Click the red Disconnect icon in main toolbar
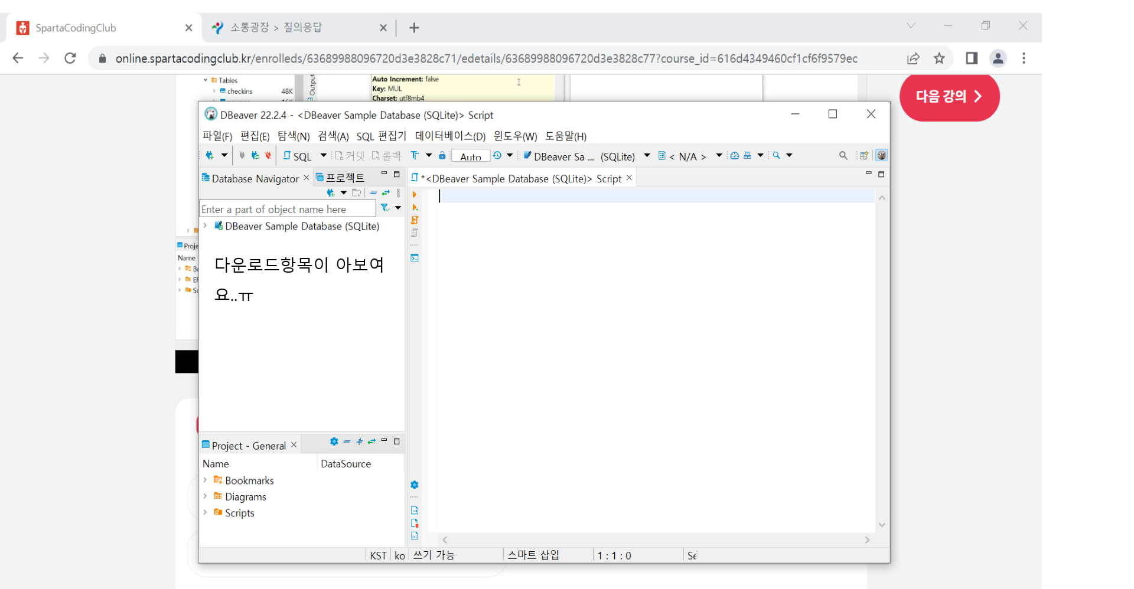The width and height of the screenshot is (1134, 589). [x=268, y=155]
